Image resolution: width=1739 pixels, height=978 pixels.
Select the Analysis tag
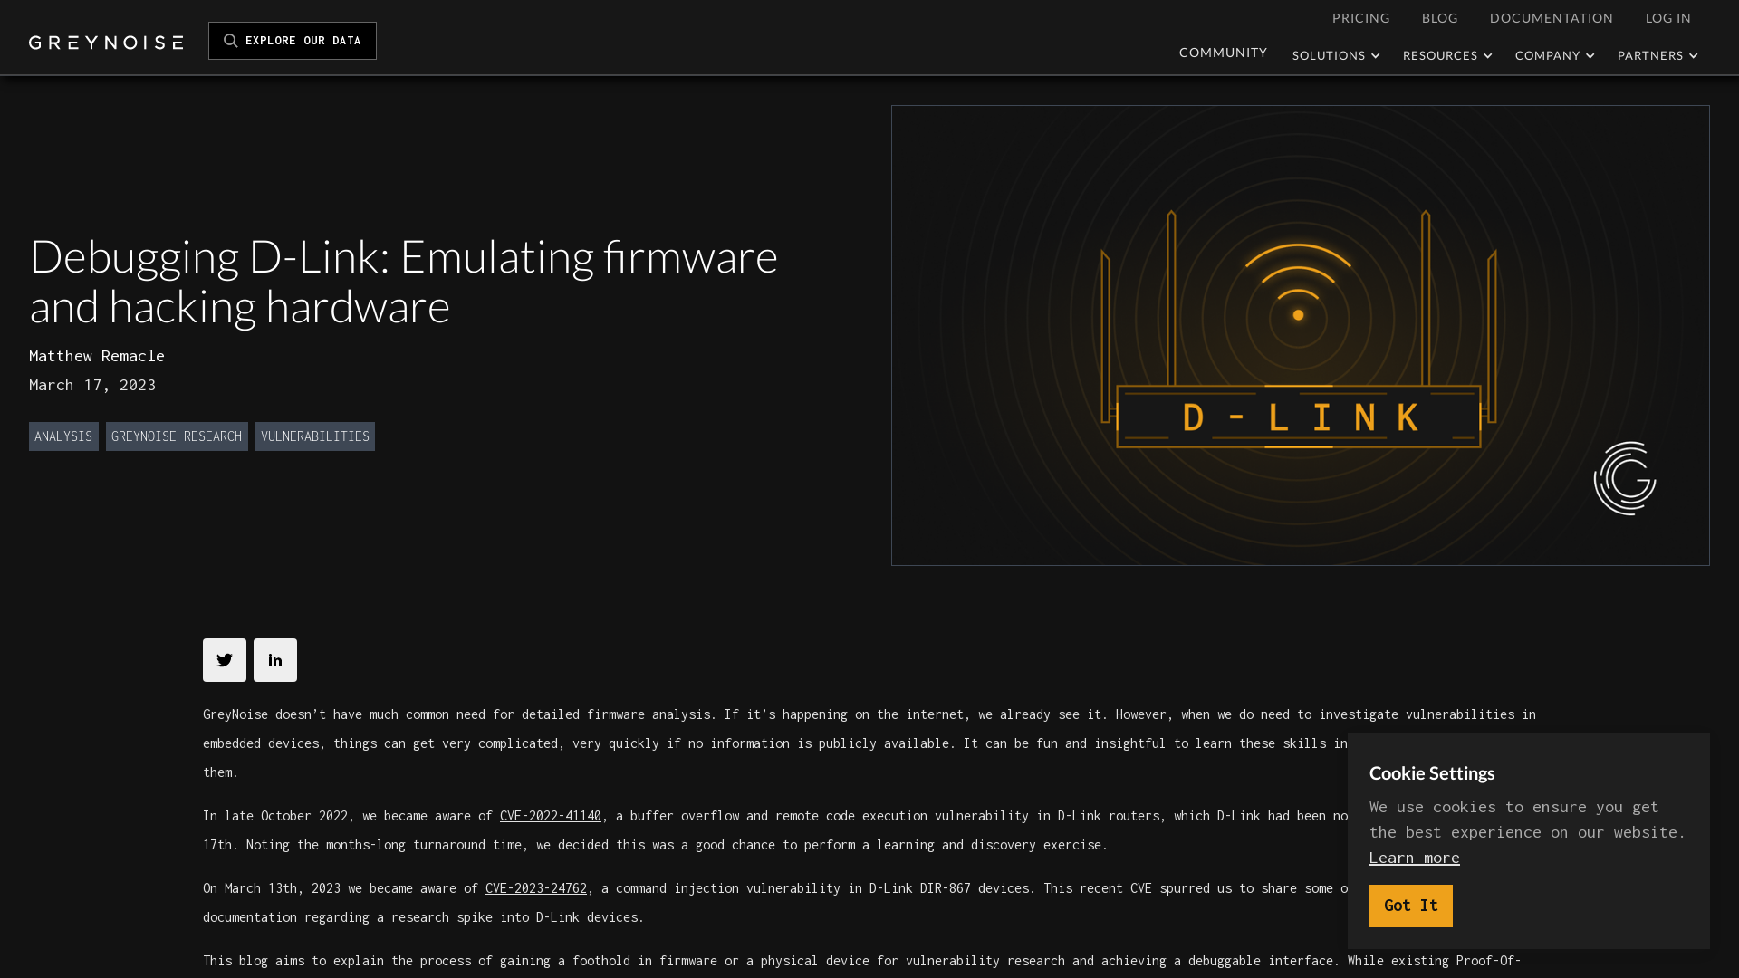pyautogui.click(x=63, y=436)
